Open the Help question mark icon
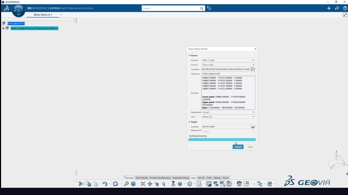The width and height of the screenshot is (348, 195). tap(345, 8)
